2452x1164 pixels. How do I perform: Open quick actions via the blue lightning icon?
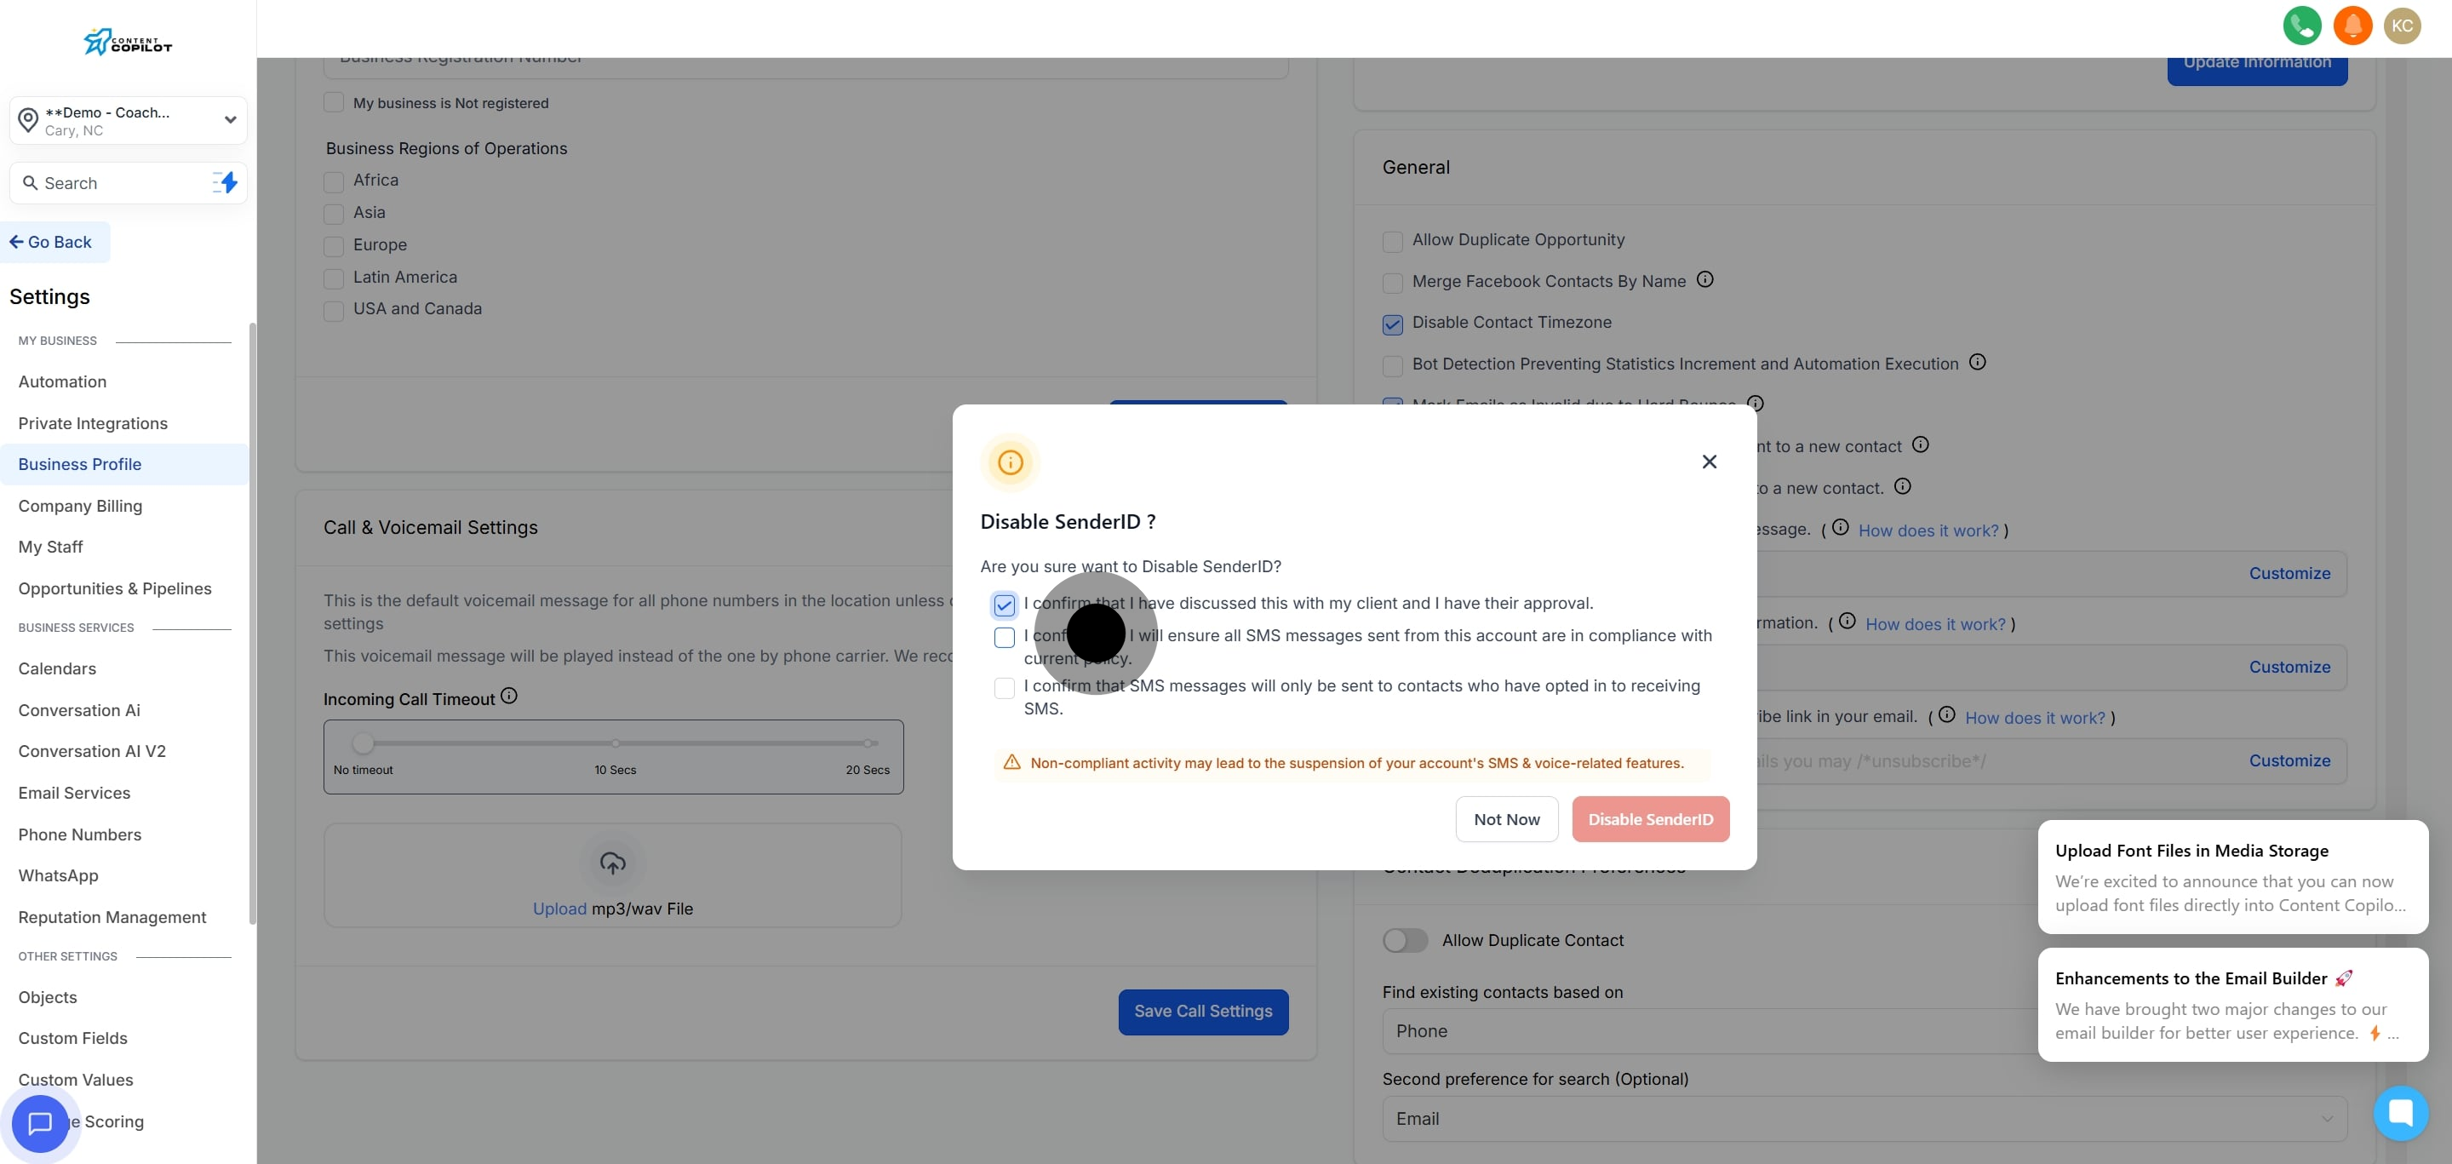tap(226, 181)
